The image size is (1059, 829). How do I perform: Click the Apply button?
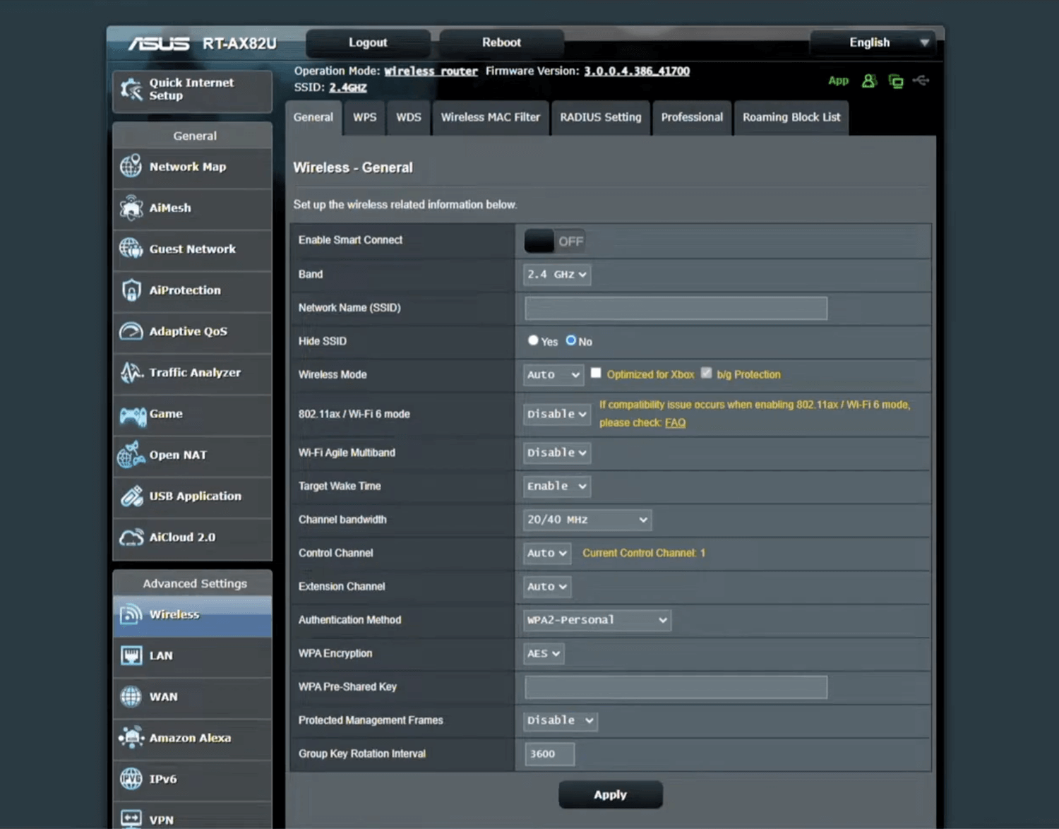[610, 794]
